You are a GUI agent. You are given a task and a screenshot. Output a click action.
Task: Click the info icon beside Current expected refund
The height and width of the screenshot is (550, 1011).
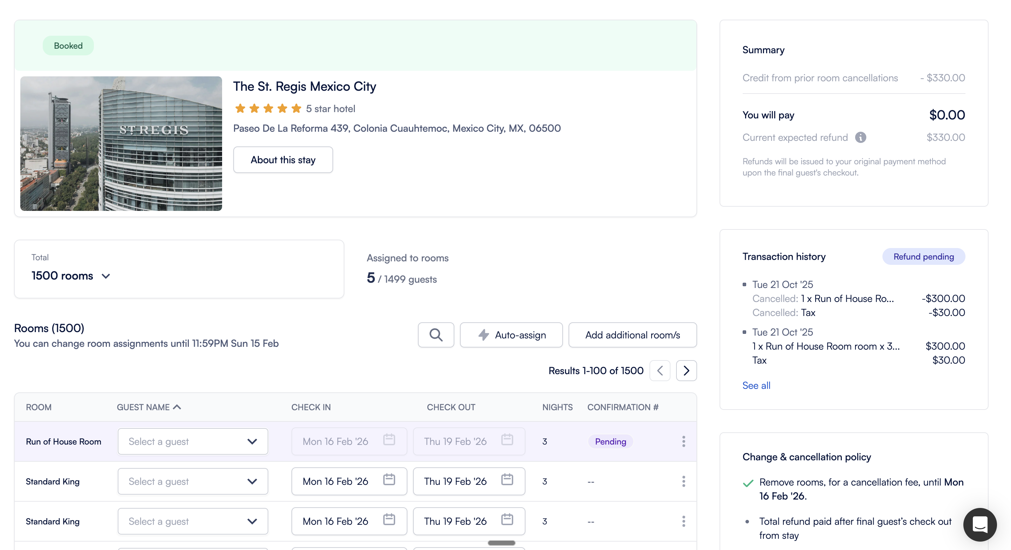(x=861, y=137)
